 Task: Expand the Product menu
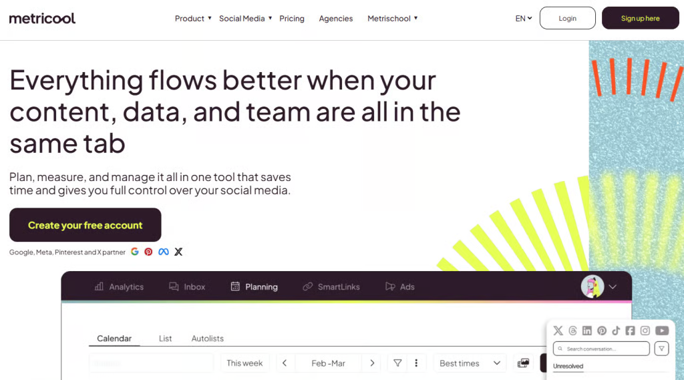coord(193,19)
